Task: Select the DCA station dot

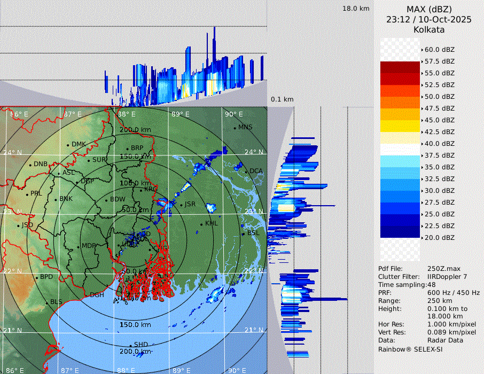Action: [x=247, y=171]
